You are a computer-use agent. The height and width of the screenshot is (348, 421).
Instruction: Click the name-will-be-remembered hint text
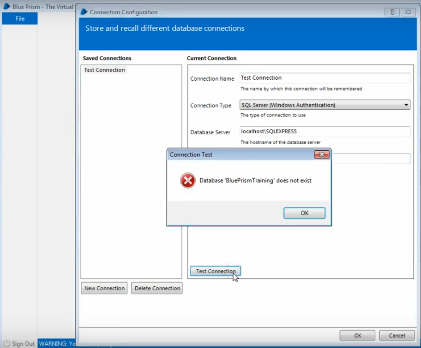(x=301, y=89)
